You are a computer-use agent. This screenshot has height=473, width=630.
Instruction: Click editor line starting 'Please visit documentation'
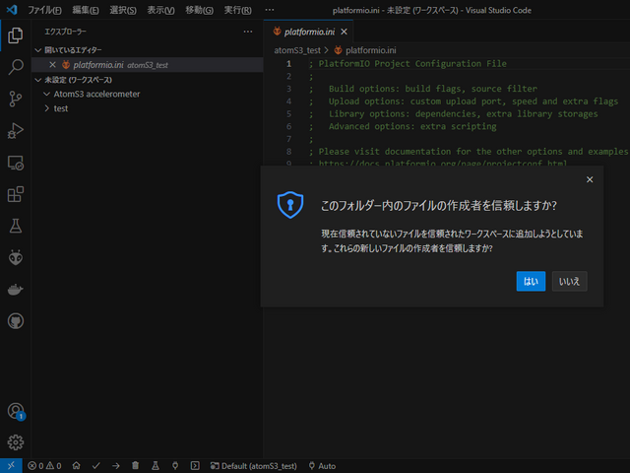469,152
